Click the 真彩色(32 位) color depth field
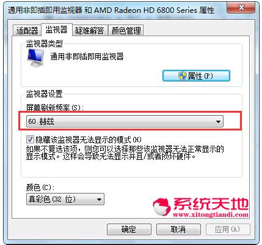Screen dimensions: 262x245 coord(65,199)
